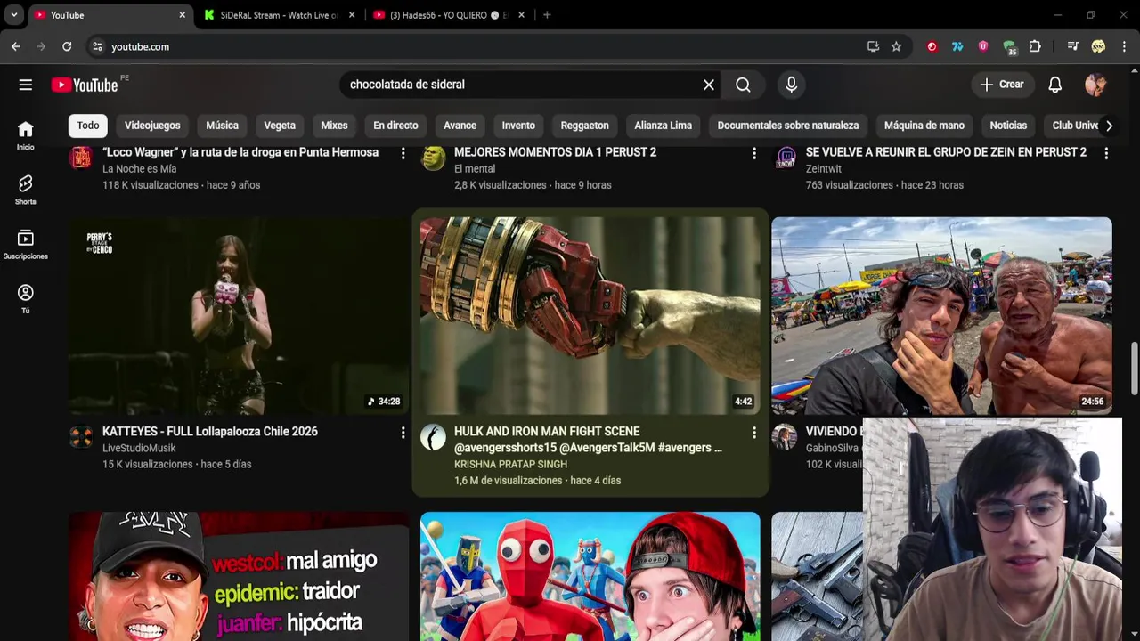Image resolution: width=1140 pixels, height=641 pixels.
Task: Select the Reggaeton filter chip
Action: [584, 126]
